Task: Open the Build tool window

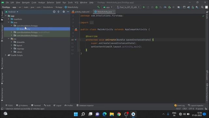Action: click(47, 106)
